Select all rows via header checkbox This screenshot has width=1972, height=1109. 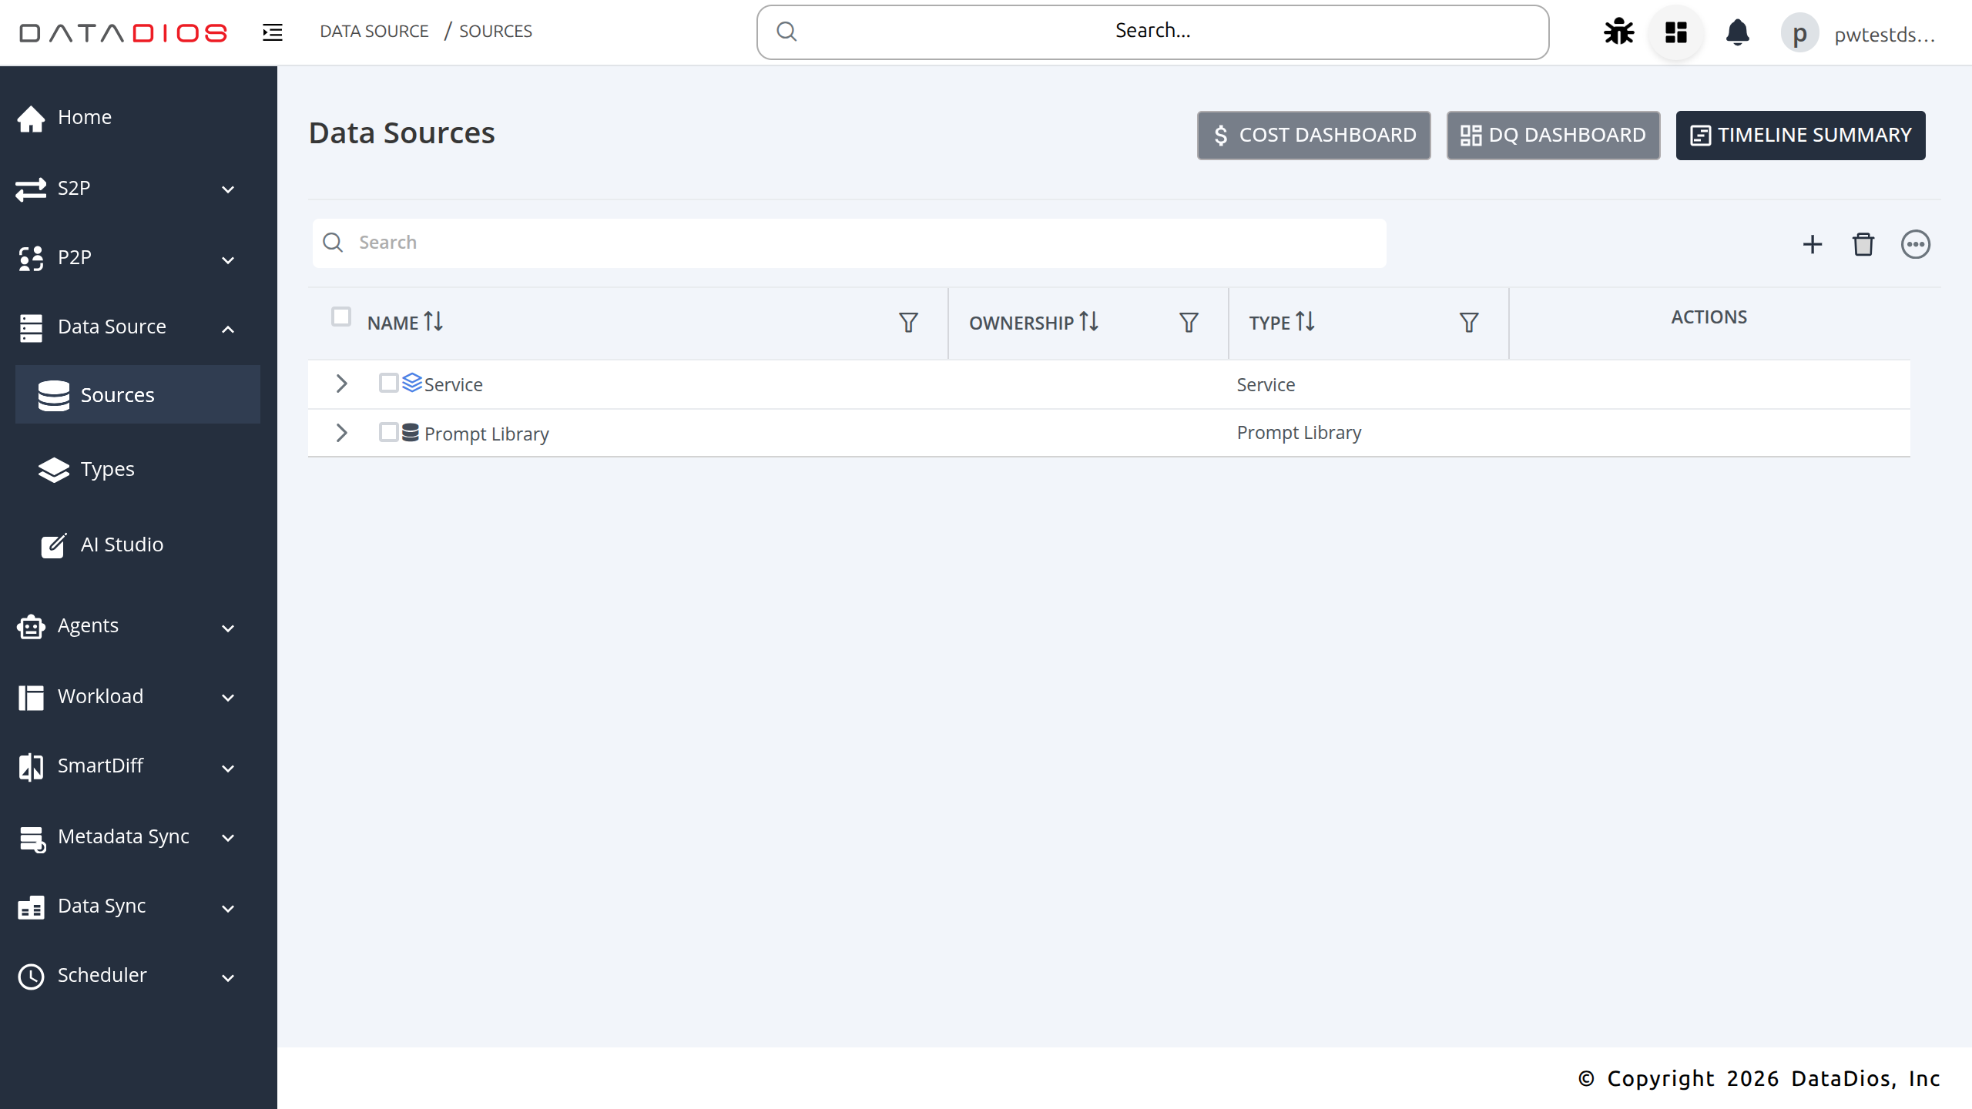pos(341,317)
